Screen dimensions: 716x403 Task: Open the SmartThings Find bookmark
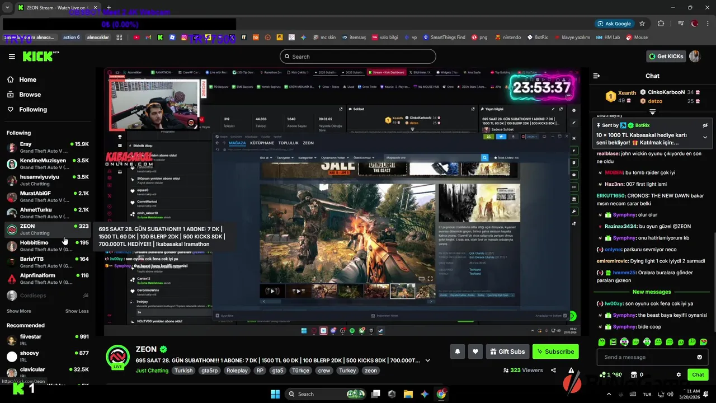(x=444, y=38)
